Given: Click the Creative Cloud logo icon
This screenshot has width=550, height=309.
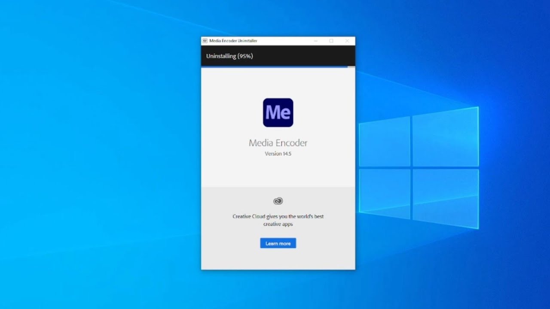Looking at the screenshot, I should [x=278, y=201].
